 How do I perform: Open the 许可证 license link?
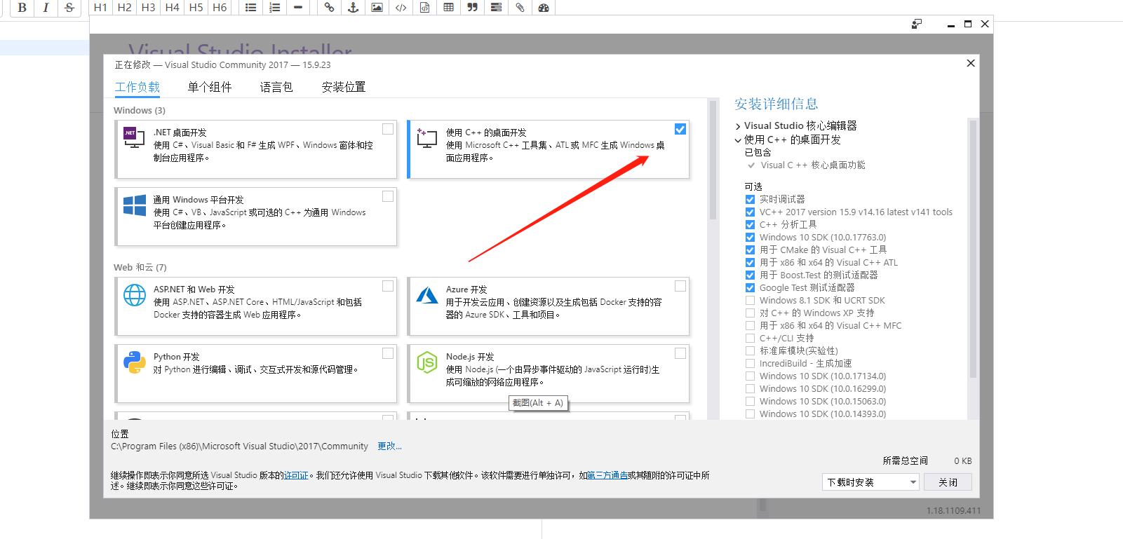(296, 475)
